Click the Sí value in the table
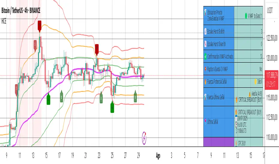The image size is (279, 164). 261,57
